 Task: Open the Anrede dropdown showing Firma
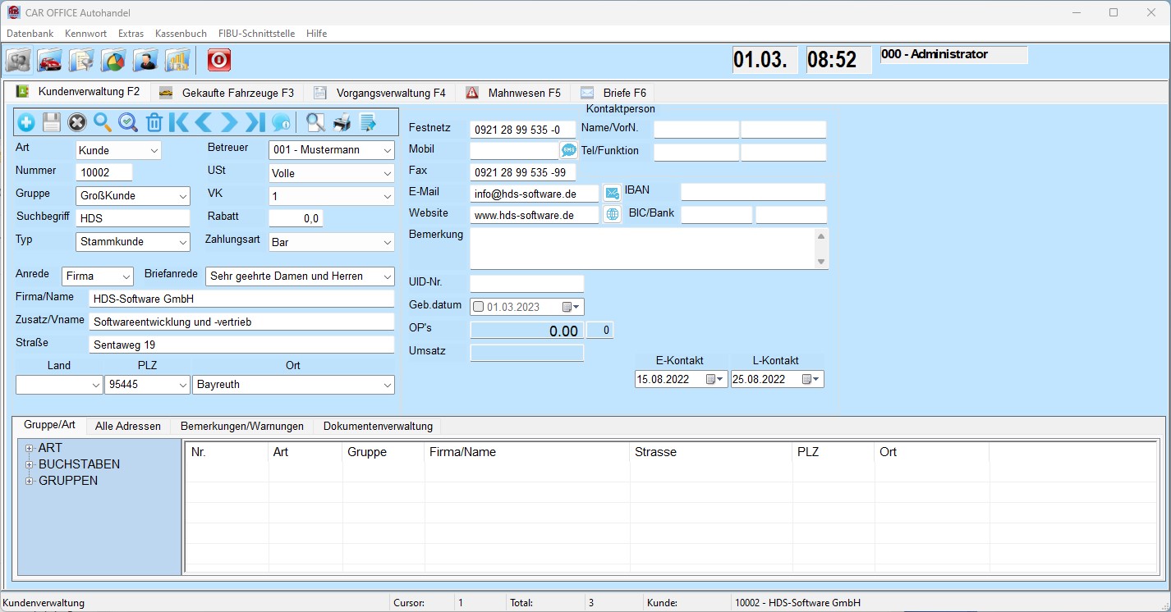[x=126, y=276]
